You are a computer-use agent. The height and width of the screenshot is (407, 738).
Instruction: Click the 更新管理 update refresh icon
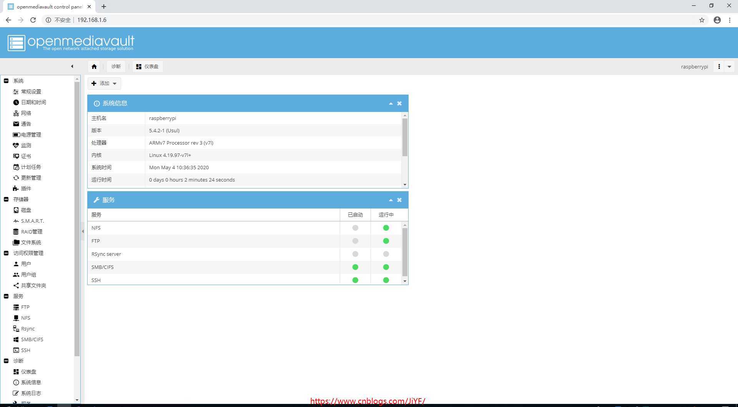tap(16, 178)
